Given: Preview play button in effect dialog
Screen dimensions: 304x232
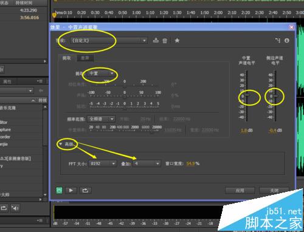Looking at the screenshot, I should pos(71,190).
